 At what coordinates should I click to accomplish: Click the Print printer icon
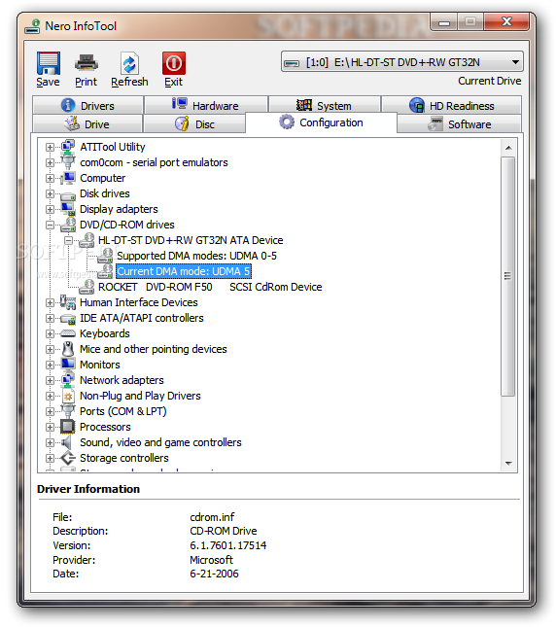tap(86, 63)
